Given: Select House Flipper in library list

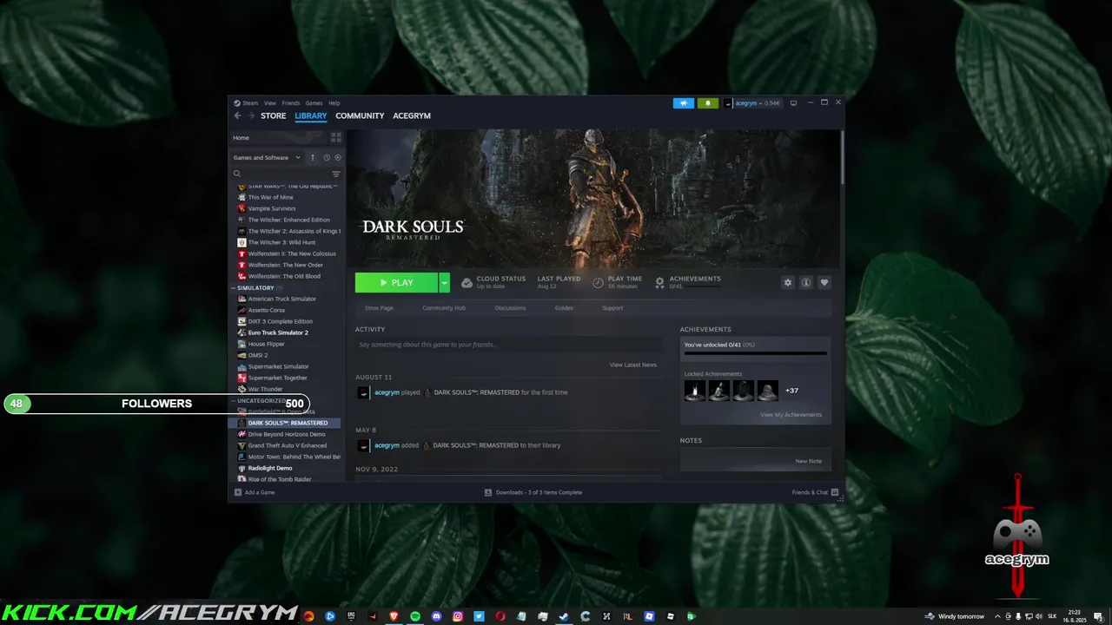Looking at the screenshot, I should click(x=267, y=344).
